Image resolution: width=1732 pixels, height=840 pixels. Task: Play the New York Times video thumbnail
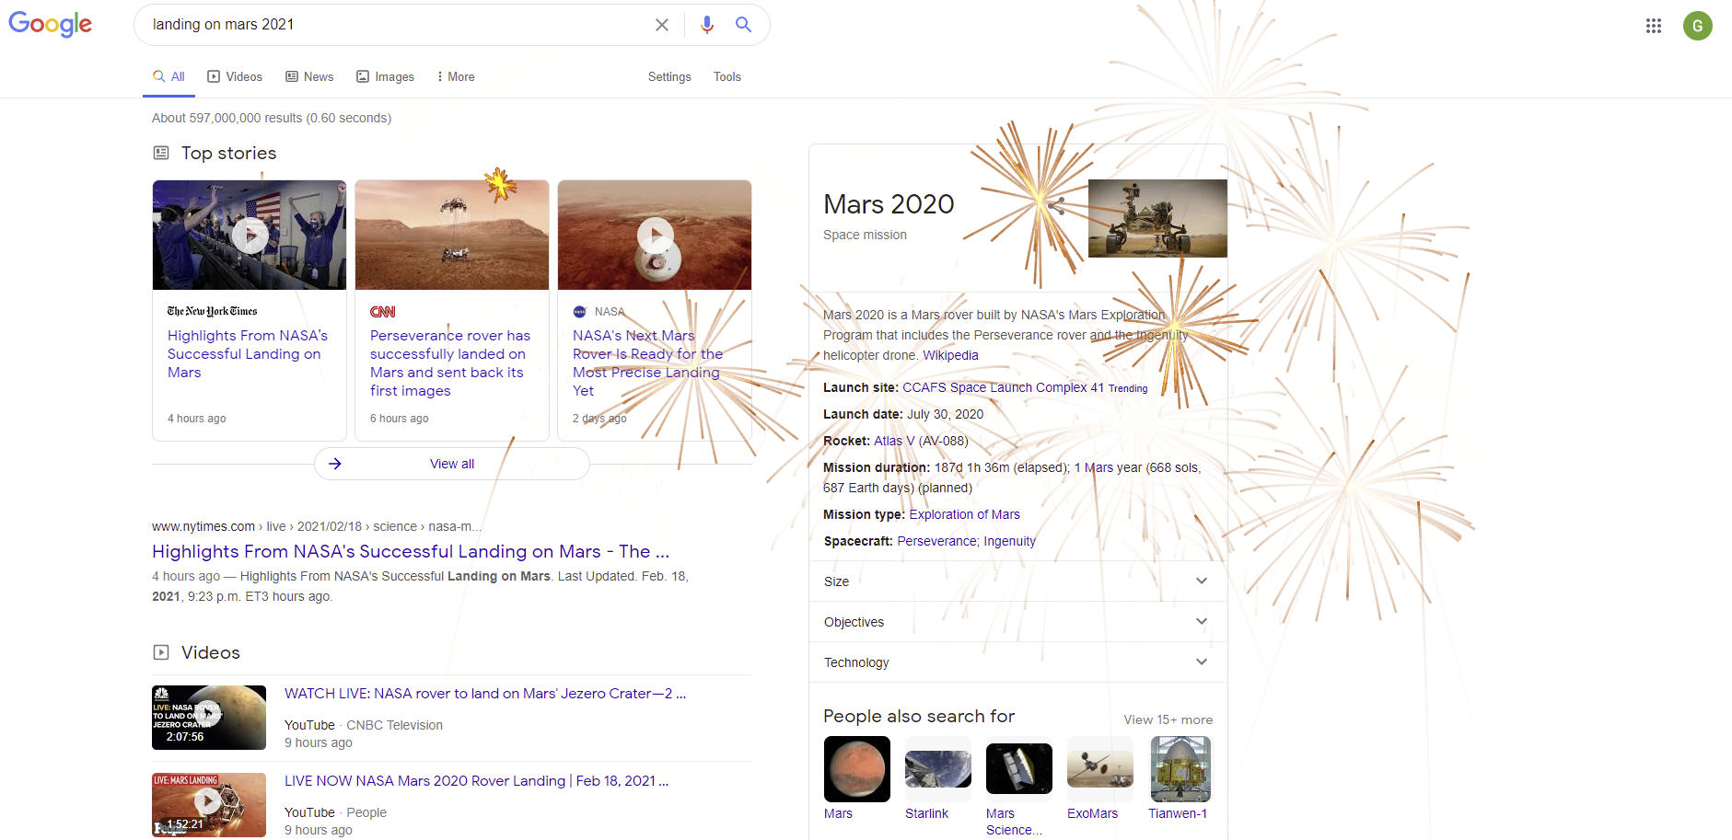click(x=250, y=235)
